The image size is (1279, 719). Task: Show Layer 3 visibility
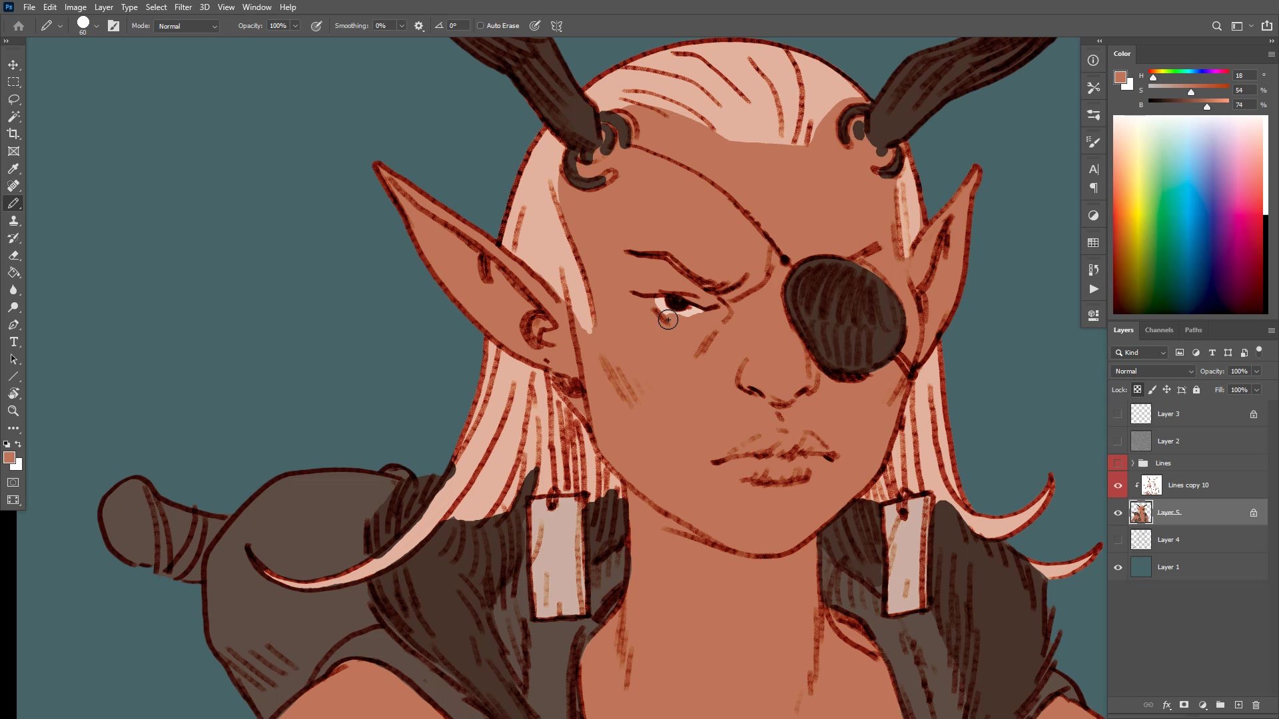click(x=1118, y=414)
